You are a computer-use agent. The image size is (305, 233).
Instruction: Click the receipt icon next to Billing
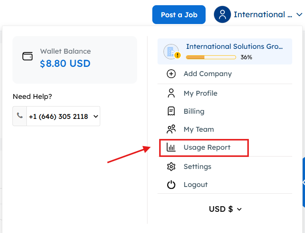pos(171,111)
